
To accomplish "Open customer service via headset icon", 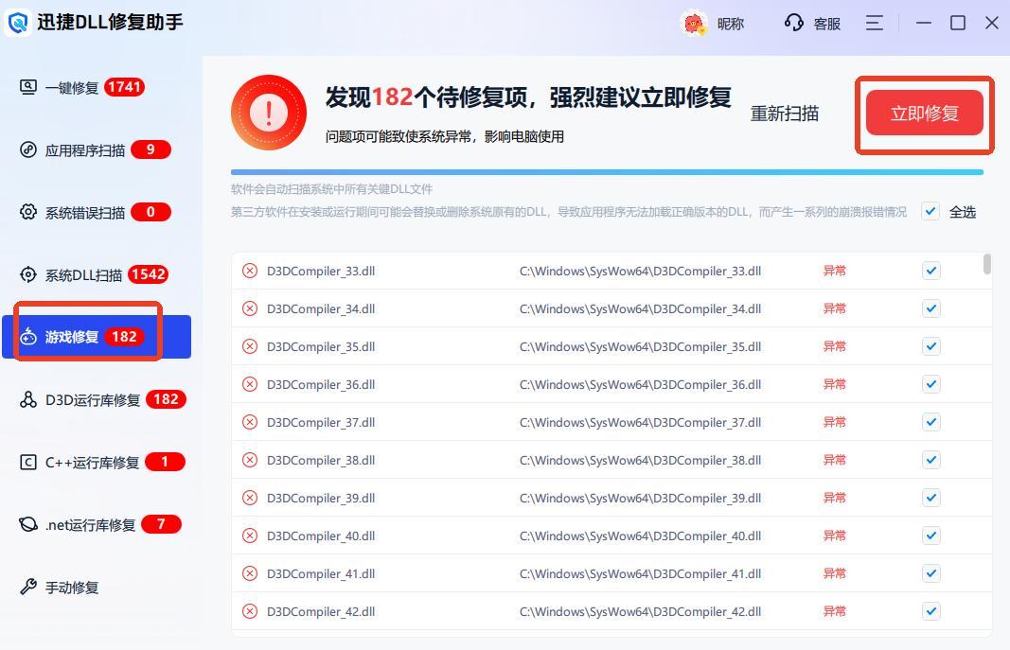I will point(793,23).
